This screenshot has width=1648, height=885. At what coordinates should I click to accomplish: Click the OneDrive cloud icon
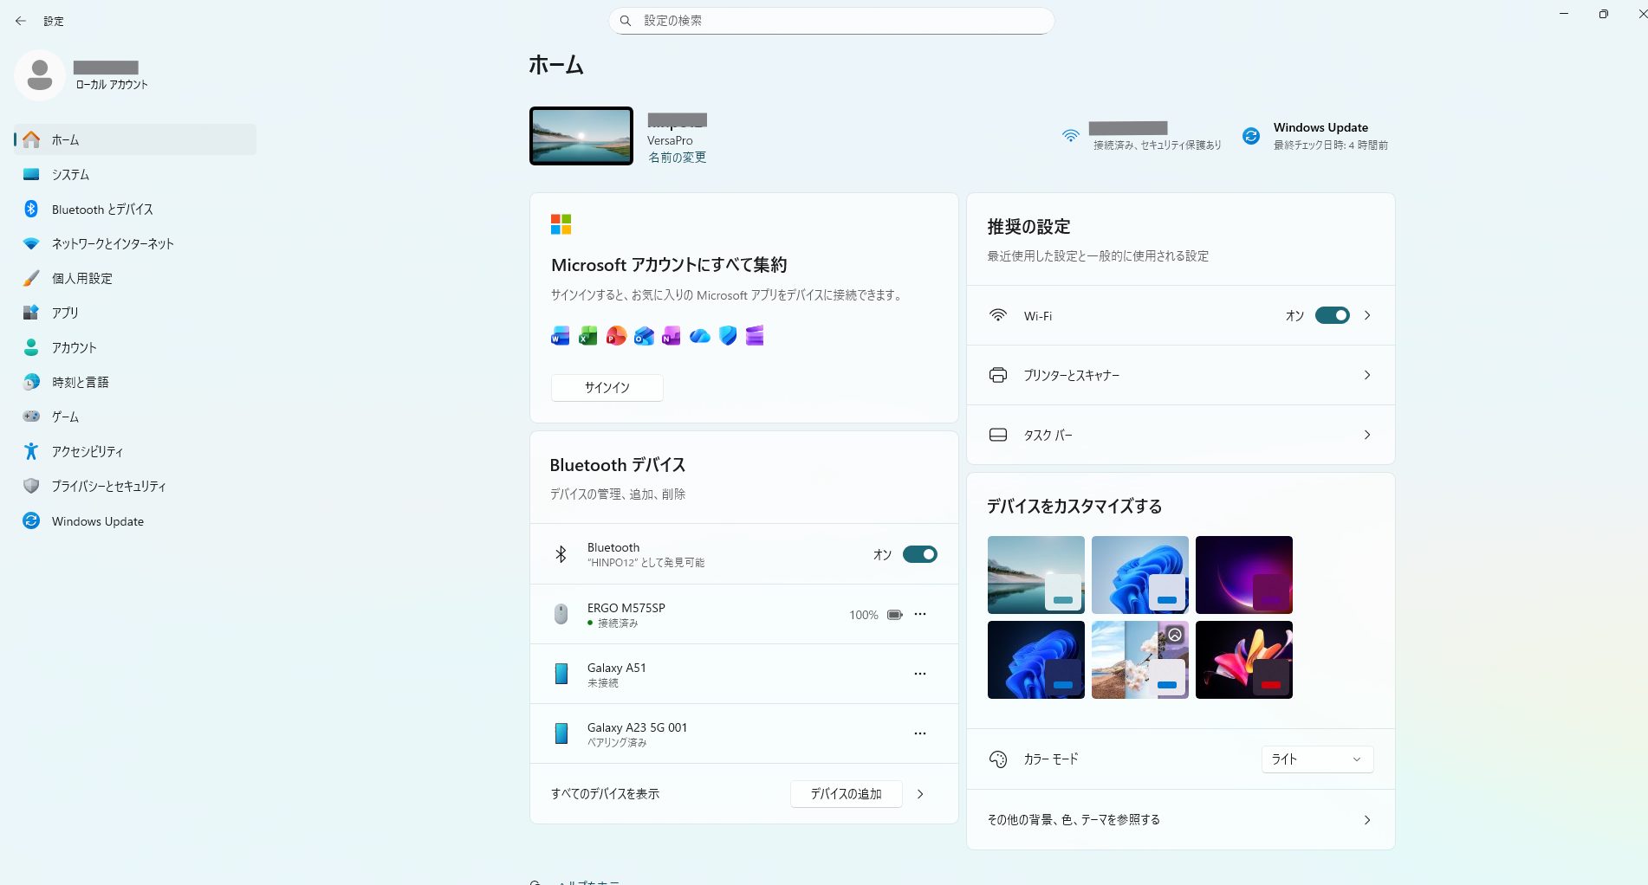(x=699, y=336)
